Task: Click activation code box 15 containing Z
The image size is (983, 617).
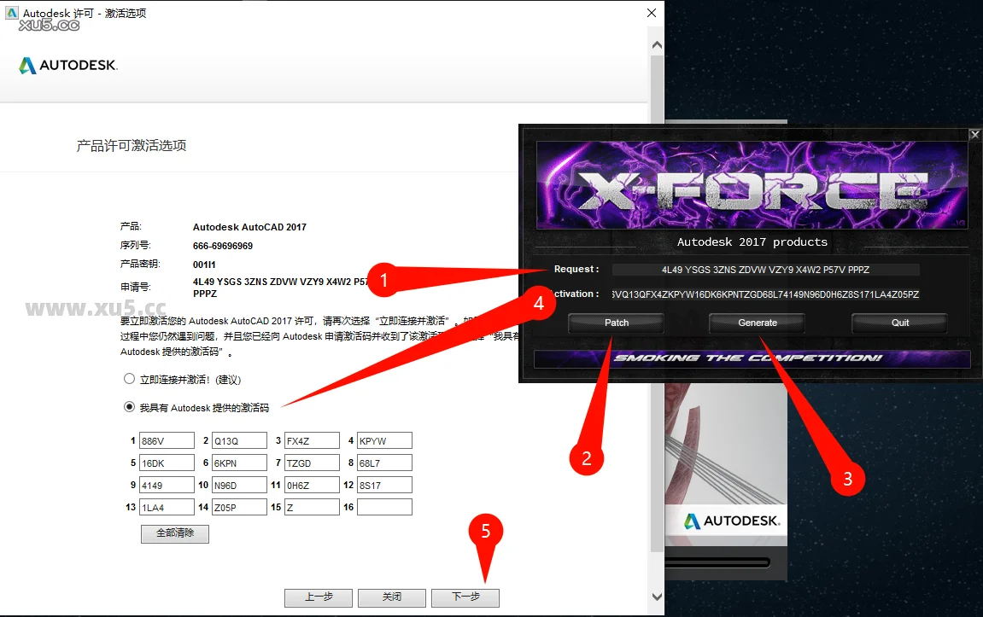Action: (312, 508)
